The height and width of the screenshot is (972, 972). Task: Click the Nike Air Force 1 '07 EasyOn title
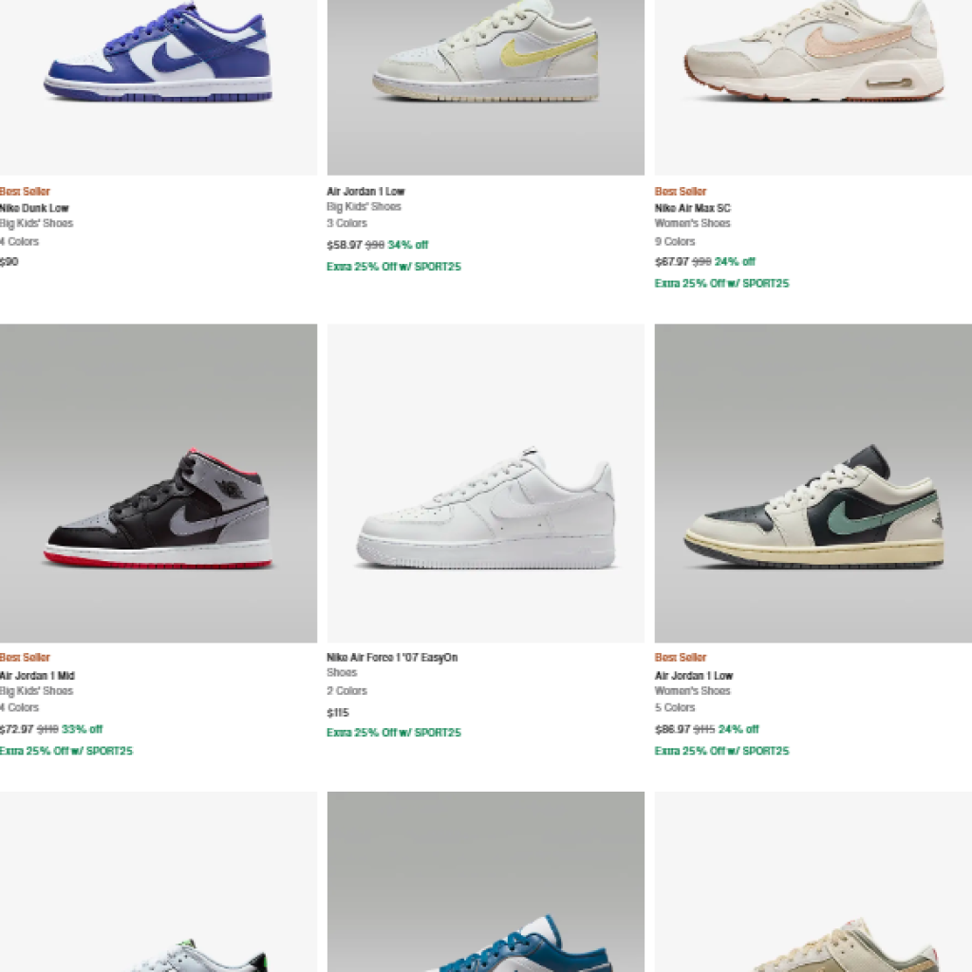[392, 657]
